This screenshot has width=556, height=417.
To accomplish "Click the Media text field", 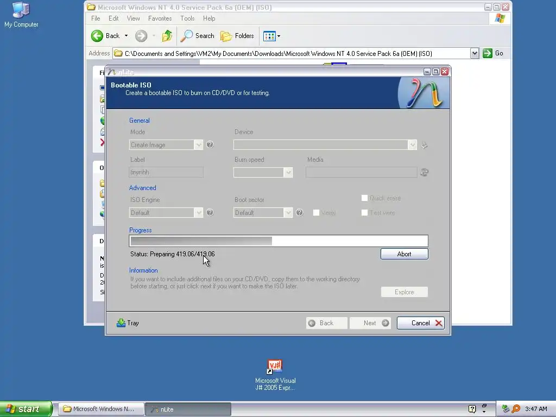I will (x=361, y=172).
